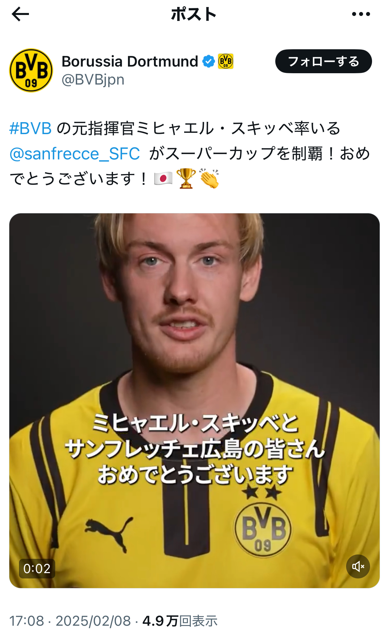
Task: Tap the clapping hands emoji
Action: [x=209, y=178]
